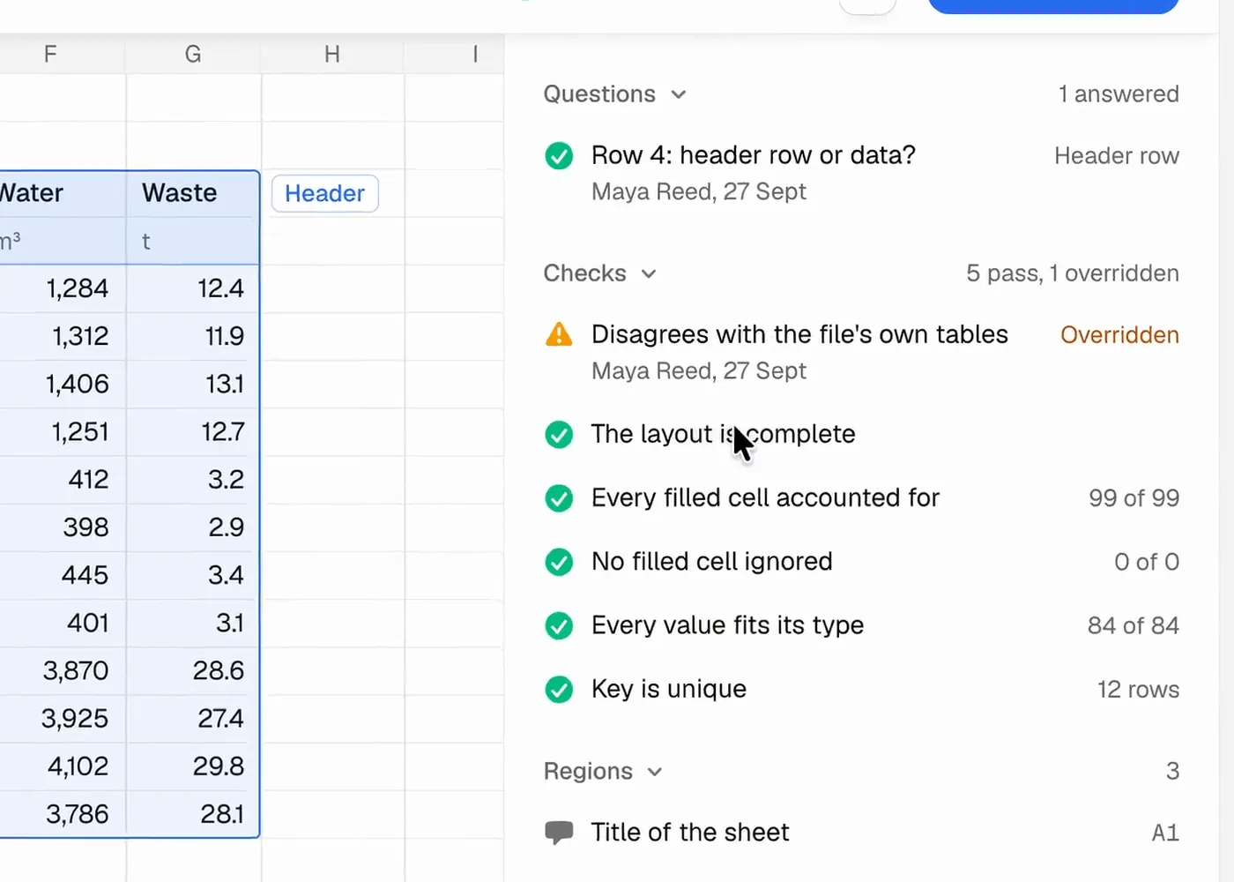Viewport: 1234px width, 882px height.
Task: Click green check beside Every value fits its type
Action: (559, 625)
